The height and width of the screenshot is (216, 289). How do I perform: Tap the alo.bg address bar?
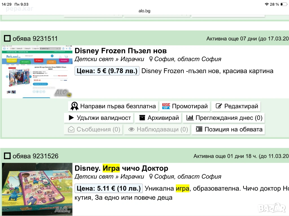[x=144, y=11]
